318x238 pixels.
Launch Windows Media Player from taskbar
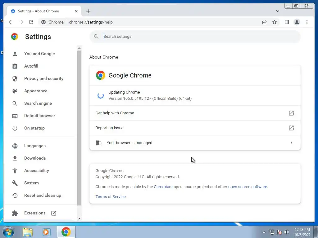click(x=47, y=232)
